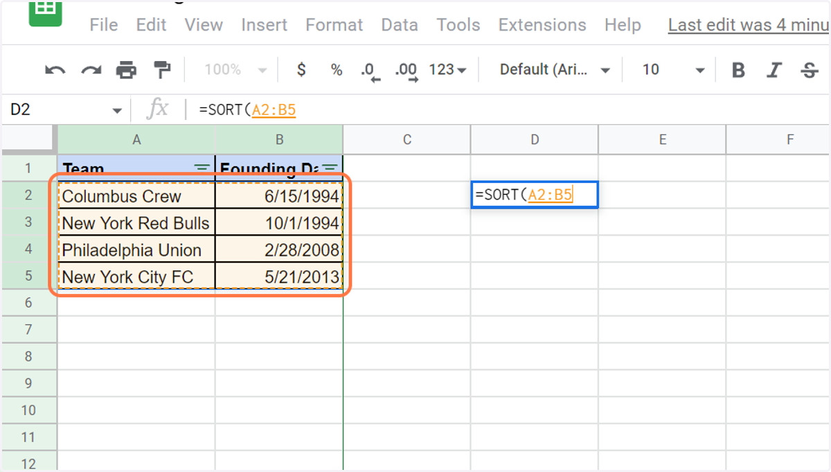The height and width of the screenshot is (472, 831).
Task: Decrease decimal places
Action: click(x=370, y=71)
